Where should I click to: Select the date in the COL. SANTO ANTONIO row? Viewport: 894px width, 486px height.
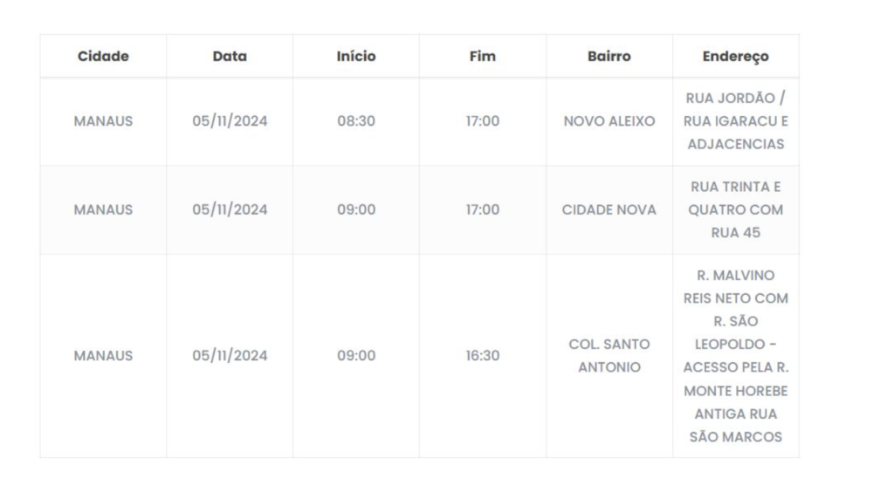pos(230,356)
